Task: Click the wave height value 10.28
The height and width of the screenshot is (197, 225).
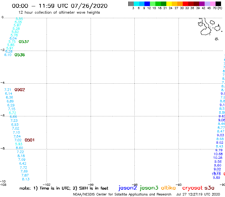Action: click(x=218, y=158)
